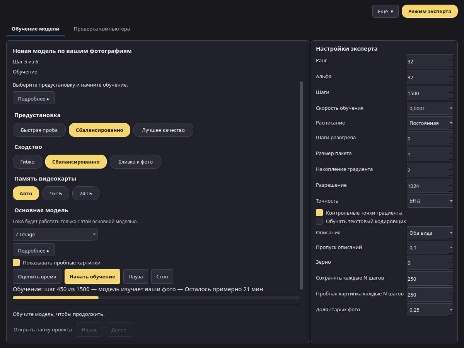Choose Сбалансированно under Сходство

click(x=76, y=162)
